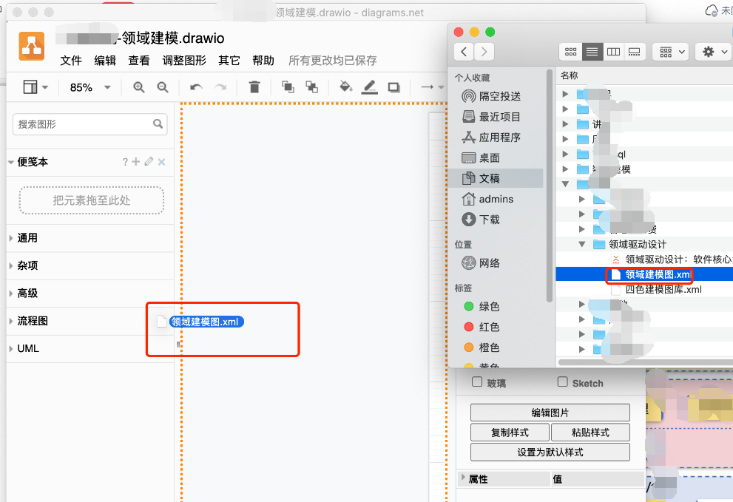Screen dimensions: 733x502
Task: Collapse the 领域驱动设计 folder
Action: click(582, 244)
